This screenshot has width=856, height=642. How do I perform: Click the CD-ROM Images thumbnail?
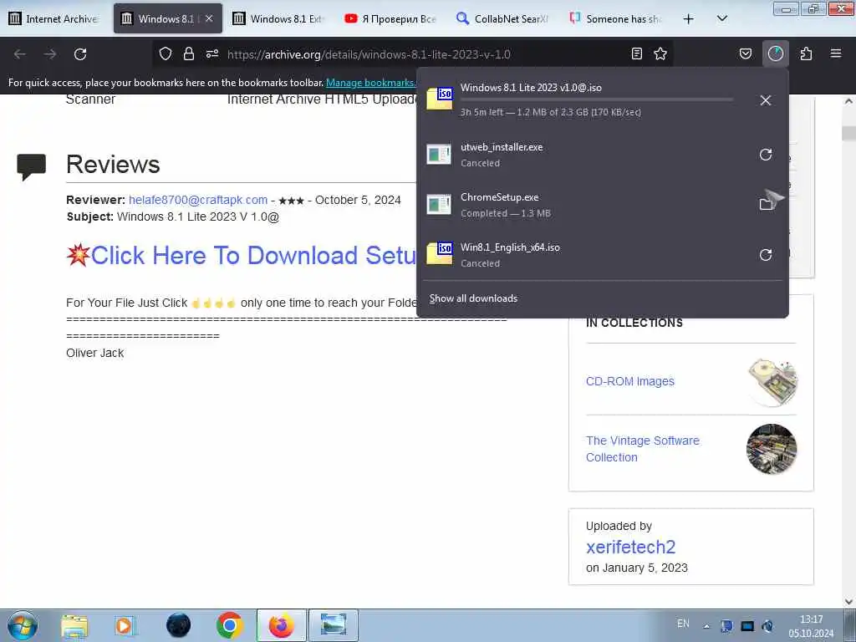pos(772,381)
